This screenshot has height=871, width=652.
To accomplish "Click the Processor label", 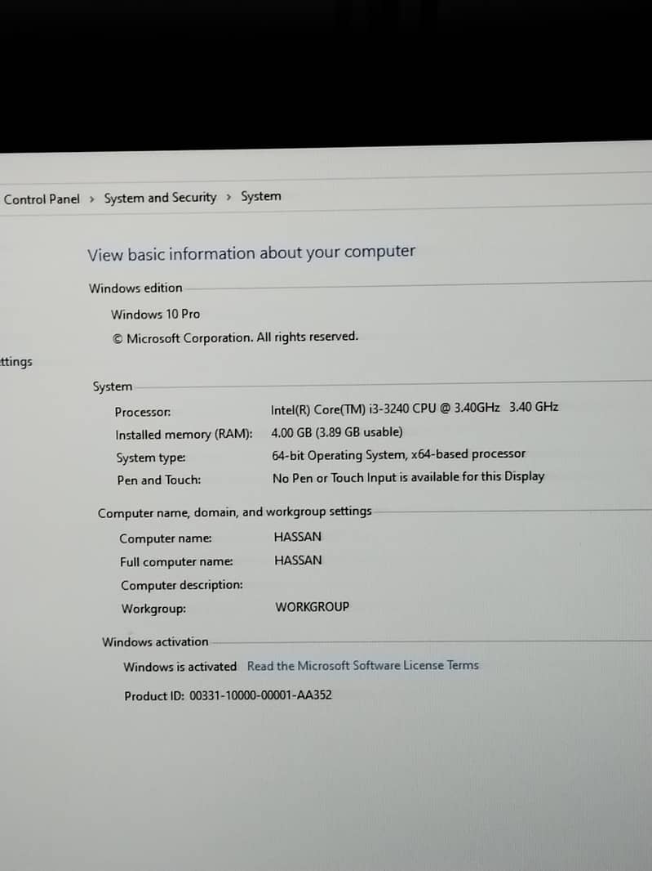I will pos(143,412).
